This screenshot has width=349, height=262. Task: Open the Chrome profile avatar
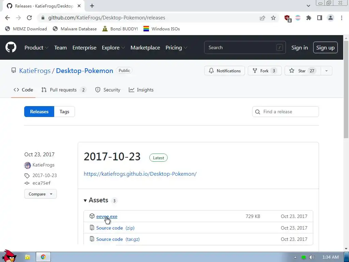pyautogui.click(x=331, y=18)
